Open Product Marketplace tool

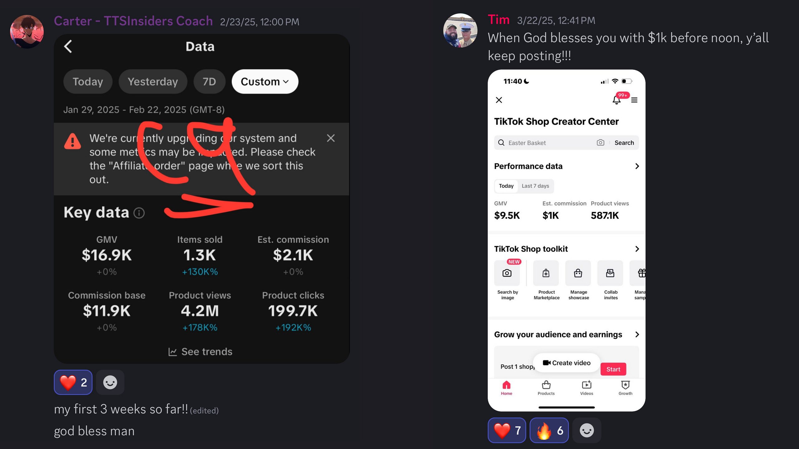point(546,280)
